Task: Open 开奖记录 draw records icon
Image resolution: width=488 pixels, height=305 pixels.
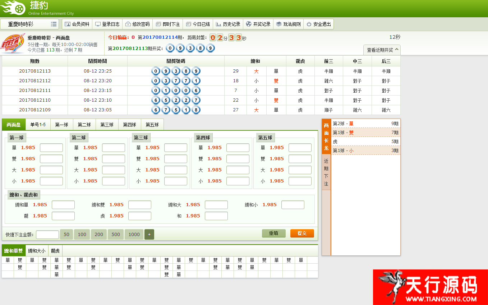Action: (x=249, y=24)
